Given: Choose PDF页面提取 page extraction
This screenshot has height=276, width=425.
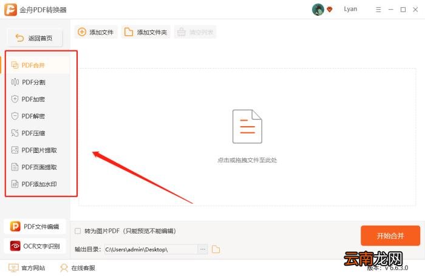Looking at the screenshot, I should click(38, 167).
